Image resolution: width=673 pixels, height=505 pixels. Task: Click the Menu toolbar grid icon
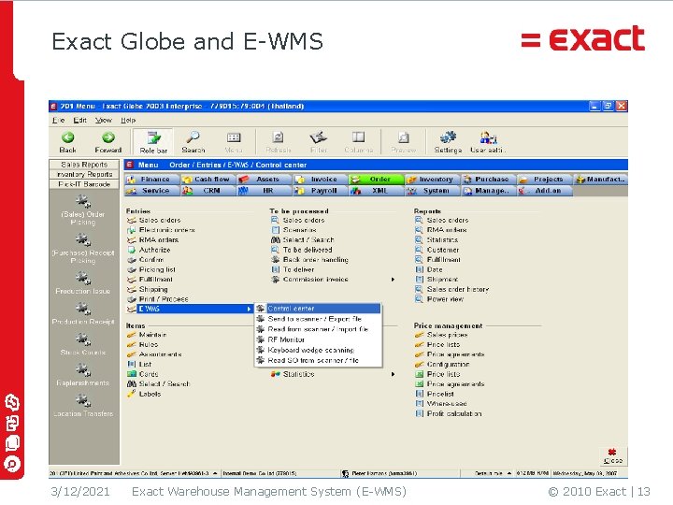[x=234, y=137]
